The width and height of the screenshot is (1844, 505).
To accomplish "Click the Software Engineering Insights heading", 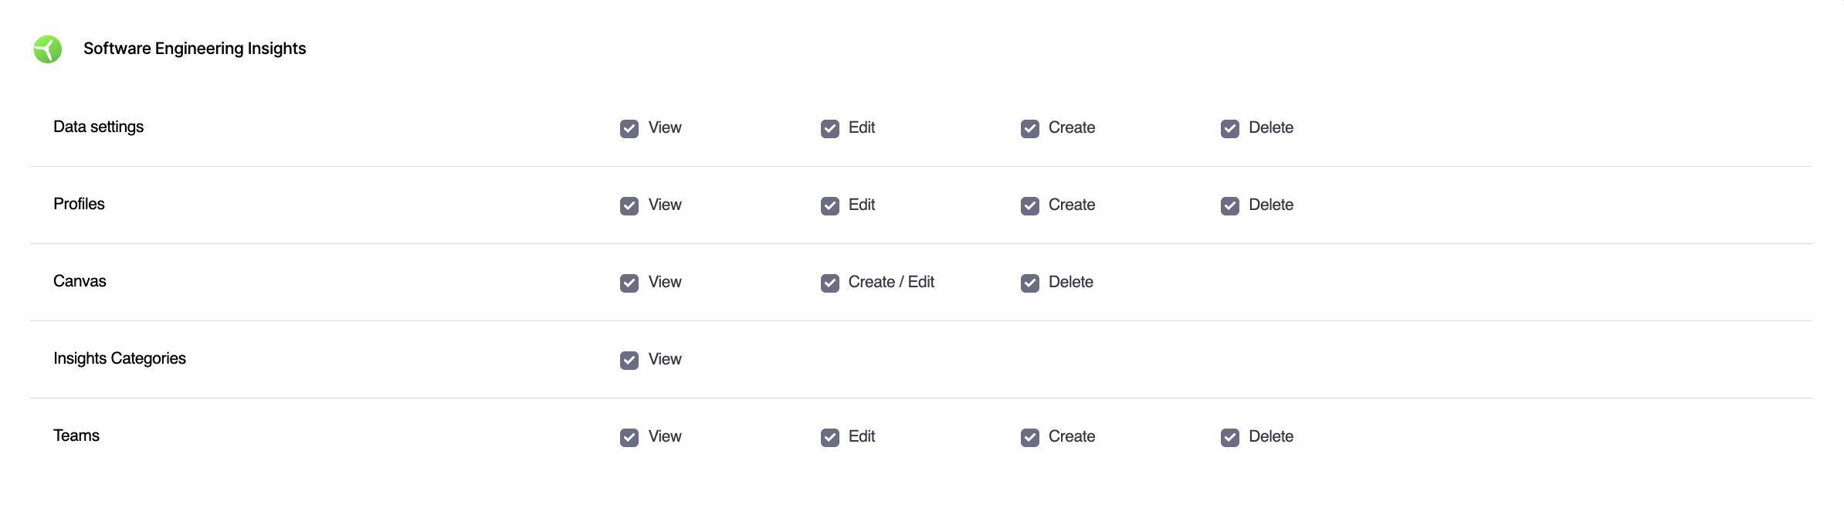I will click(195, 49).
